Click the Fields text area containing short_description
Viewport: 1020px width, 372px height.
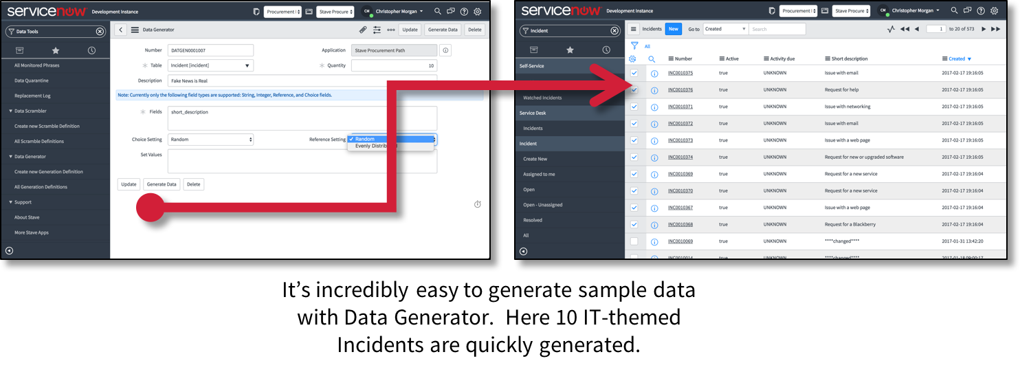tap(302, 118)
